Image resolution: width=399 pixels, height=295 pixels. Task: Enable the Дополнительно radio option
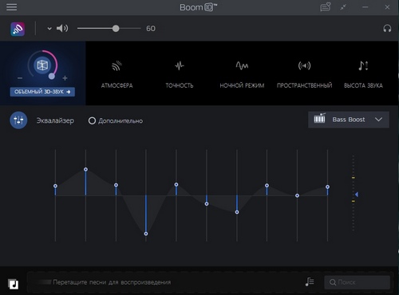[x=92, y=121]
